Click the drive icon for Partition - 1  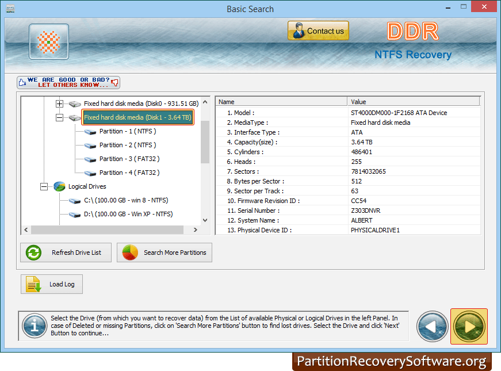pyautogui.click(x=90, y=132)
